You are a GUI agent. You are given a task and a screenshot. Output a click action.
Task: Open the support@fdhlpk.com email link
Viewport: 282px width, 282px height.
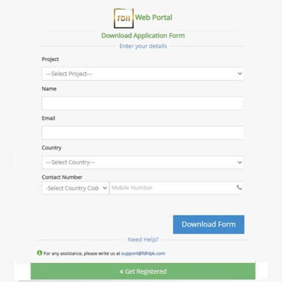click(143, 253)
